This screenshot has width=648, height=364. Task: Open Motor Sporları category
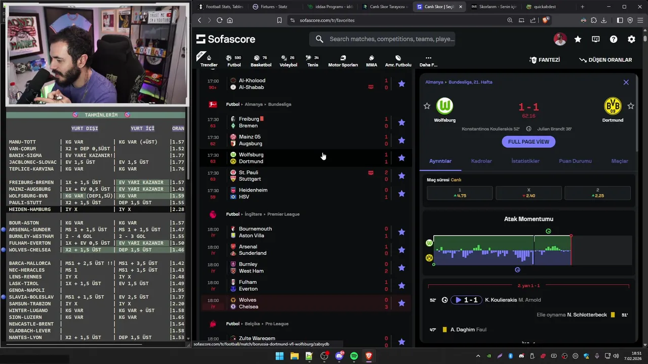343,61
